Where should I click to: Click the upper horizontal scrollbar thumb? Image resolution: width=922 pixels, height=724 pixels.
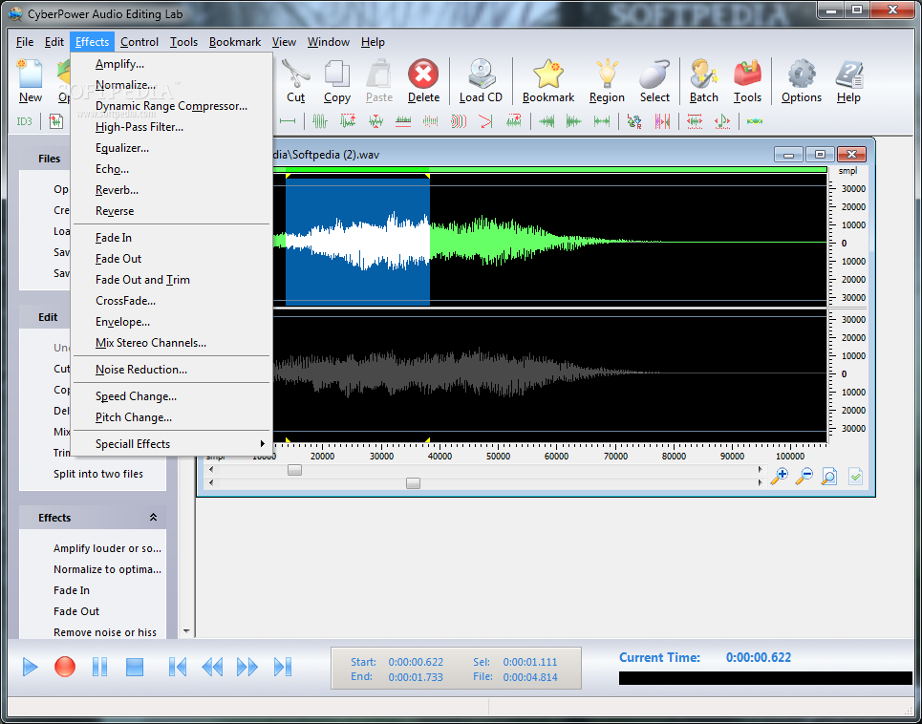[x=294, y=470]
